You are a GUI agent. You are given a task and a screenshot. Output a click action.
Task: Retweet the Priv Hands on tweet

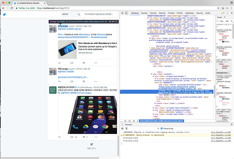point(72,63)
